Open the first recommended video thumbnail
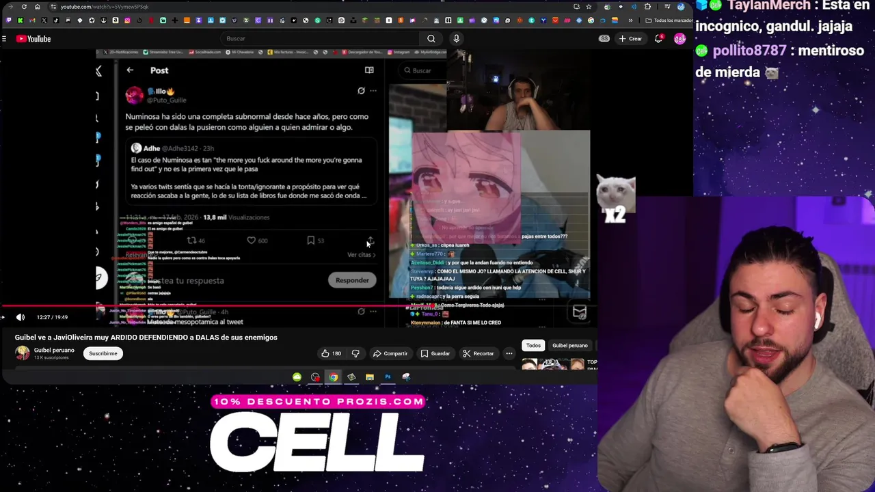The height and width of the screenshot is (492, 875). tap(553, 364)
